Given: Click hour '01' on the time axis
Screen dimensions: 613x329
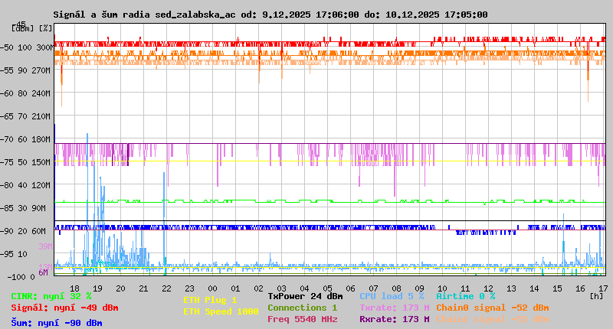Looking at the screenshot, I should (235, 288).
